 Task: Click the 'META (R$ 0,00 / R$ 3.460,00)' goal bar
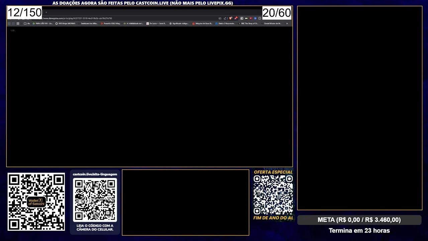[359, 220]
